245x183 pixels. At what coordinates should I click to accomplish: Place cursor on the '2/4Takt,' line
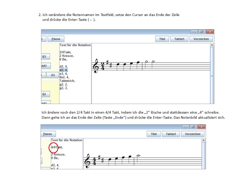[x=65, y=52]
